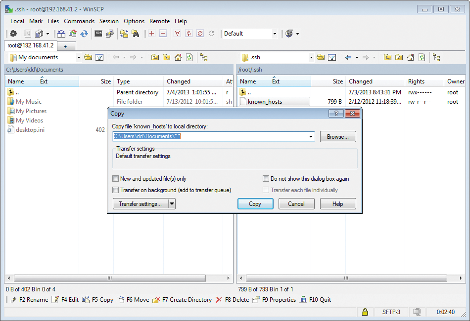Click the F8 Delete icon in bottom bar

pyautogui.click(x=219, y=300)
